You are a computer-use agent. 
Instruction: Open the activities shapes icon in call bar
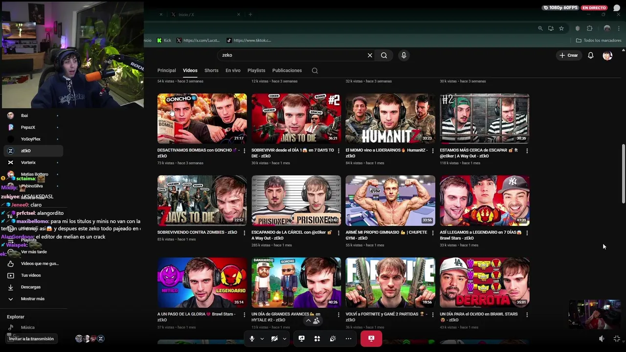point(317,338)
